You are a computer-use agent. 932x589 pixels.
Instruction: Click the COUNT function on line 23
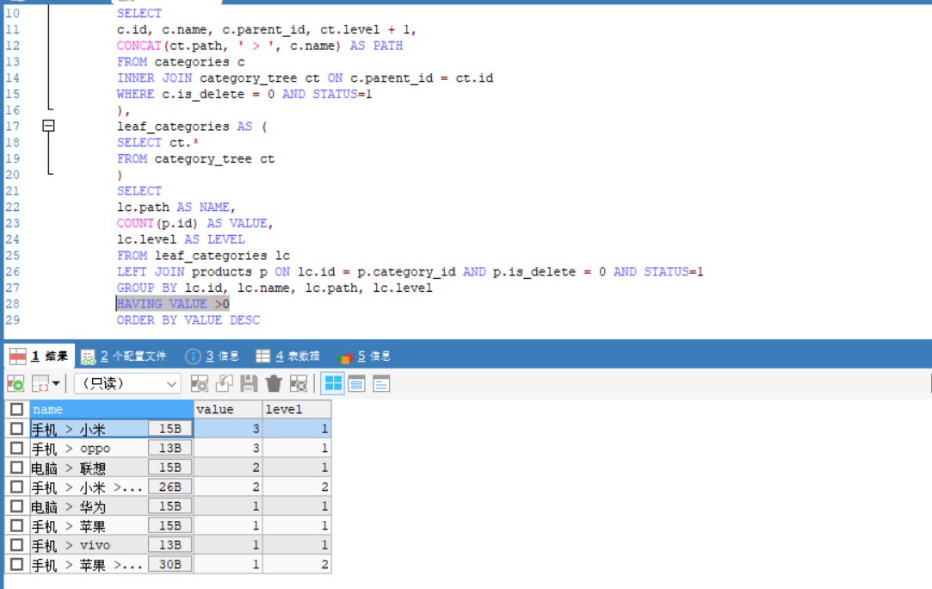[x=135, y=223]
